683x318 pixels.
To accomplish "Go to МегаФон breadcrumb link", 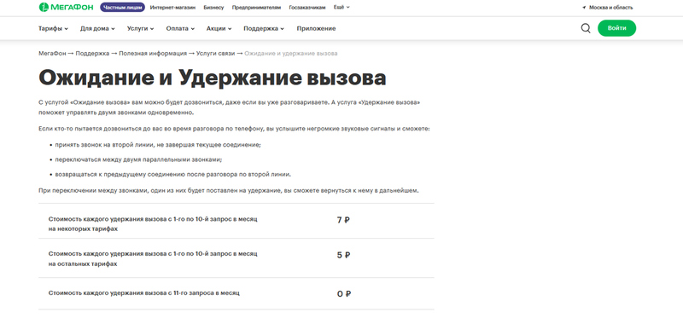I will pyautogui.click(x=52, y=54).
